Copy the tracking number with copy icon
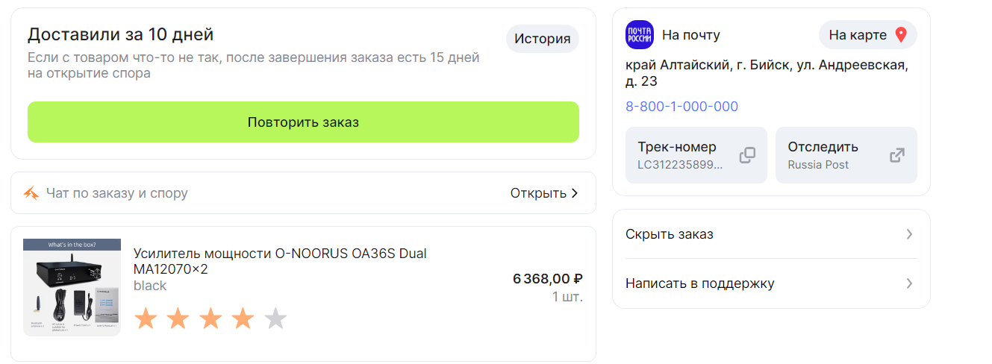 [747, 155]
